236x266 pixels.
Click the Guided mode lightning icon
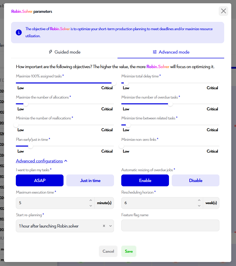coord(50,52)
